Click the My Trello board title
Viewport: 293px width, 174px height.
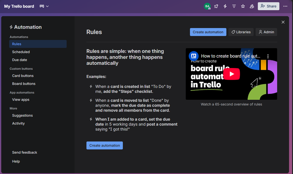click(x=19, y=6)
